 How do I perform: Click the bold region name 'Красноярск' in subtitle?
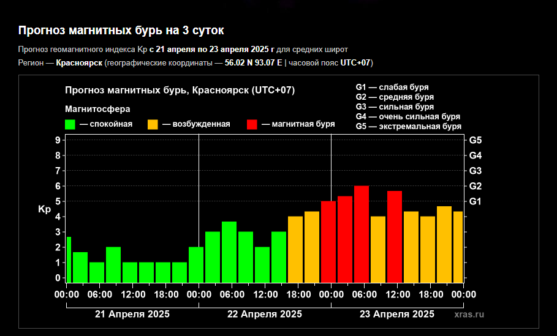(79, 63)
